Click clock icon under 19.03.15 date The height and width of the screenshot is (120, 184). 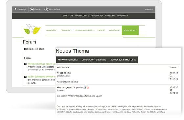click(171, 90)
